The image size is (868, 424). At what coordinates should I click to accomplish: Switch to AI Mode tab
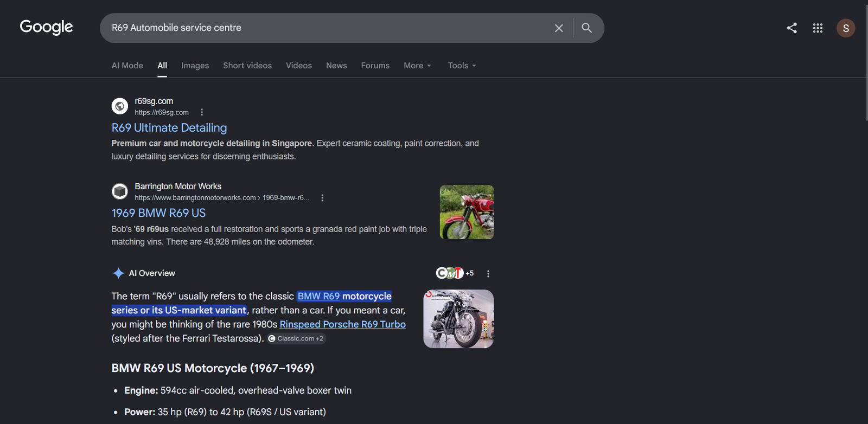coord(127,66)
